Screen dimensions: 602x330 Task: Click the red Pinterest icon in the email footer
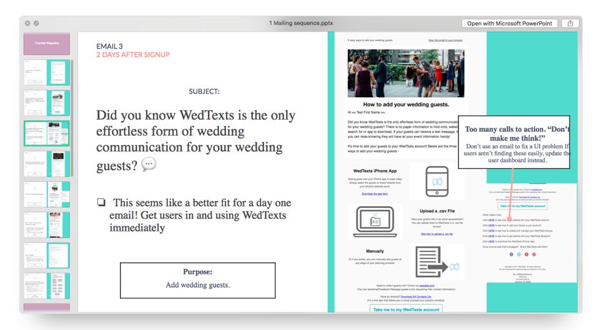(x=526, y=254)
